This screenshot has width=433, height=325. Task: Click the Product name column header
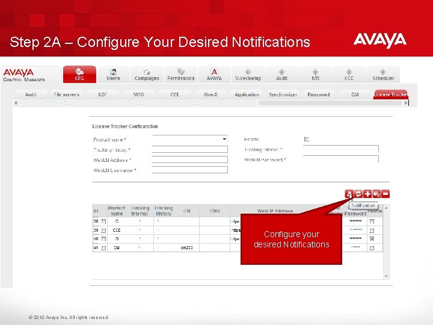click(x=117, y=211)
